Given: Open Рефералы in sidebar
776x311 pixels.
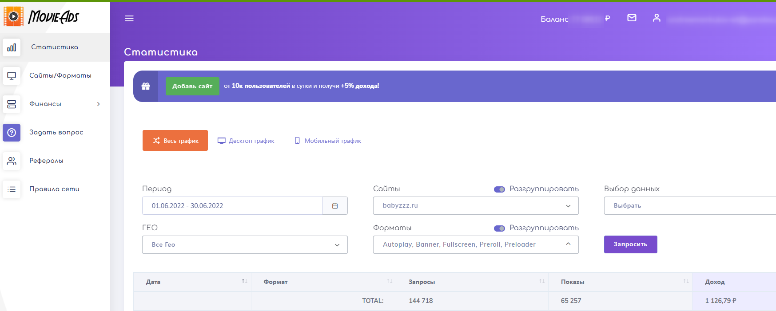Looking at the screenshot, I should [x=46, y=161].
